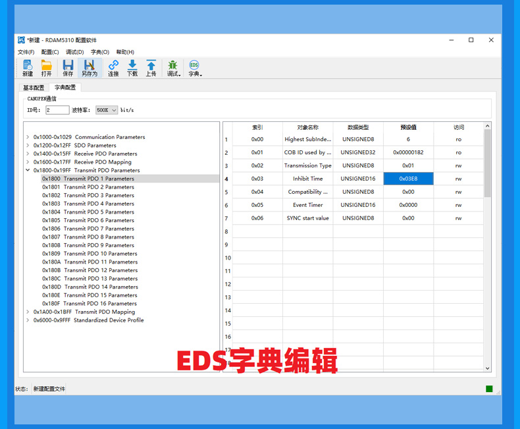The height and width of the screenshot is (429, 520).
Task: Open the 波特率 500K baud rate dropdown
Action: coord(107,110)
